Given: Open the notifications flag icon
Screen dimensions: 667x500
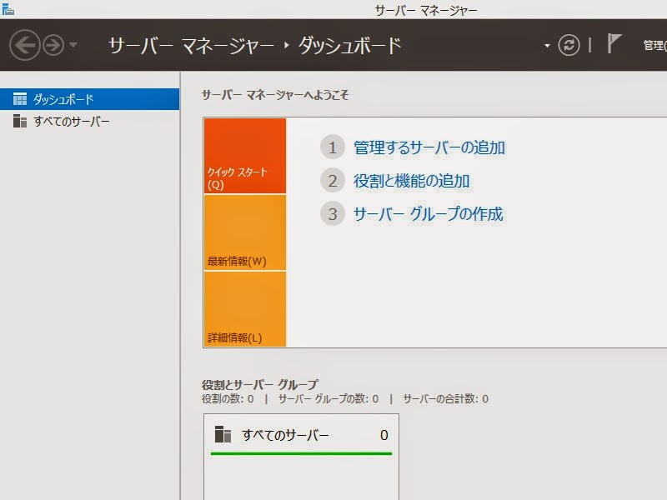Looking at the screenshot, I should pos(614,43).
